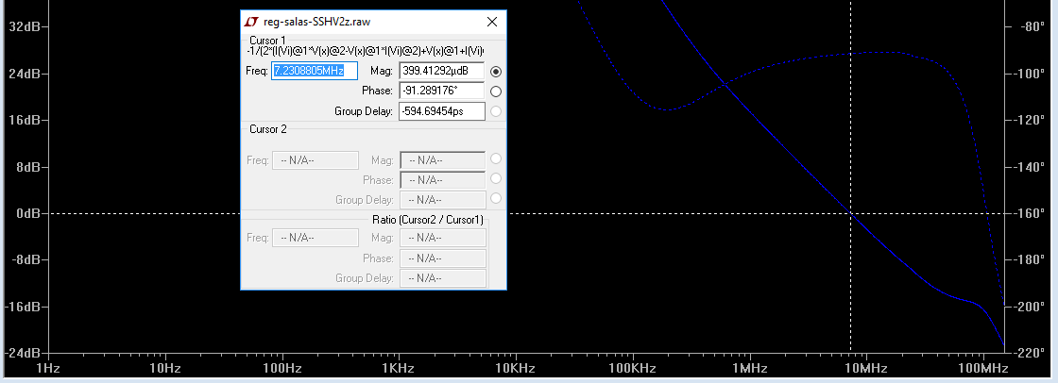
Task: Select Cursor 2 Group Delay radio button
Action: tap(496, 198)
